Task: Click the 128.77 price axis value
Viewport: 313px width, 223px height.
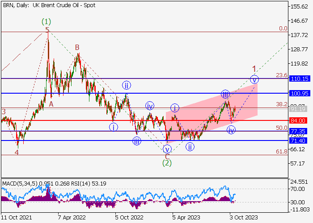Action: (x=299, y=49)
